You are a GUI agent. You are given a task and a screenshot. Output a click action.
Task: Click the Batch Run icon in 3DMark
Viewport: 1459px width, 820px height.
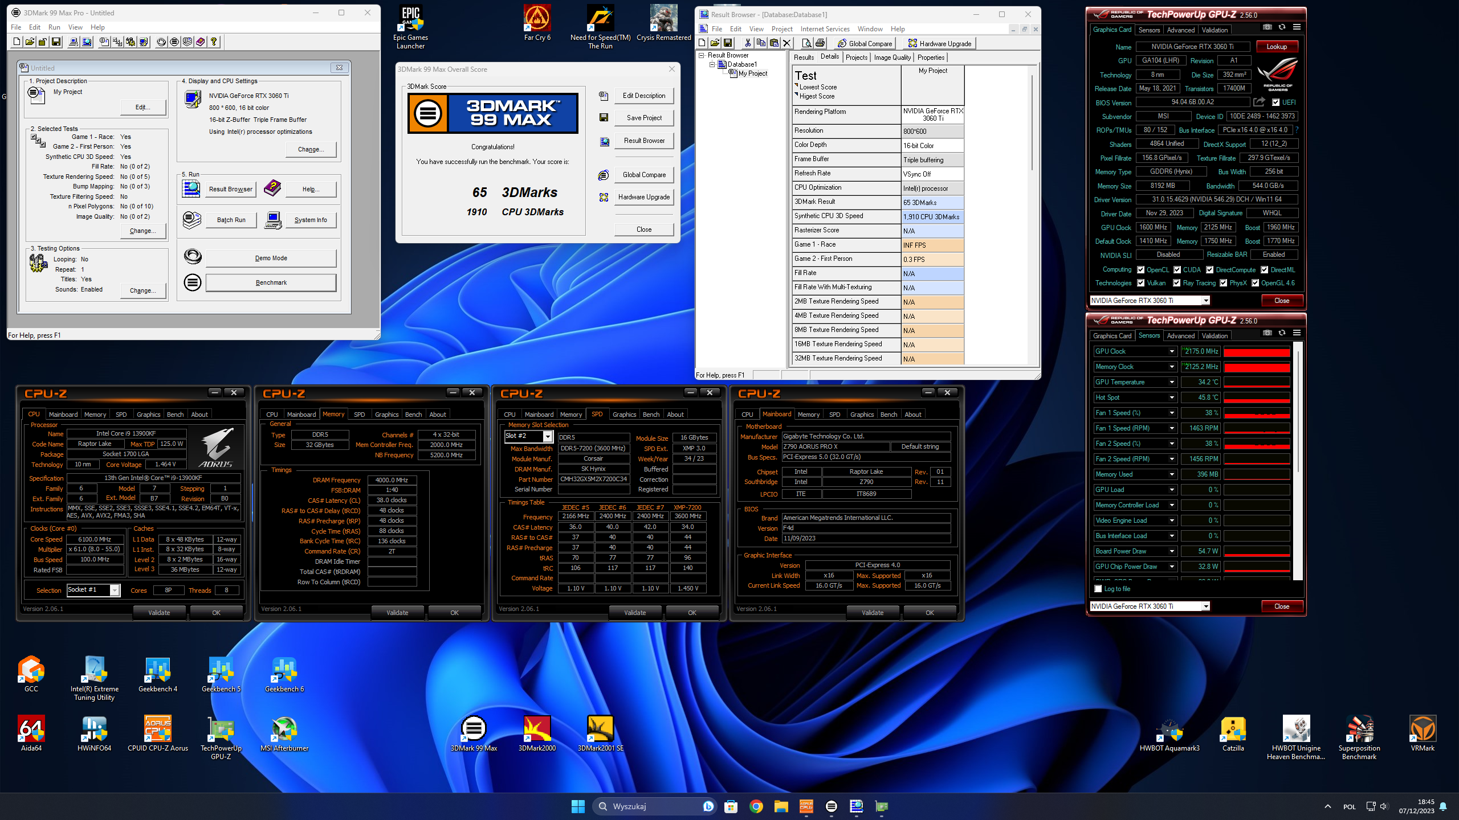pos(191,220)
